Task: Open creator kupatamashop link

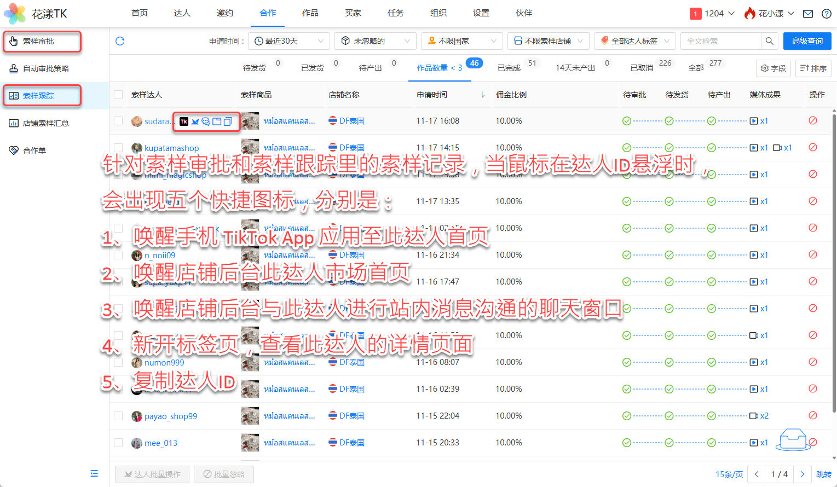Action: click(171, 148)
